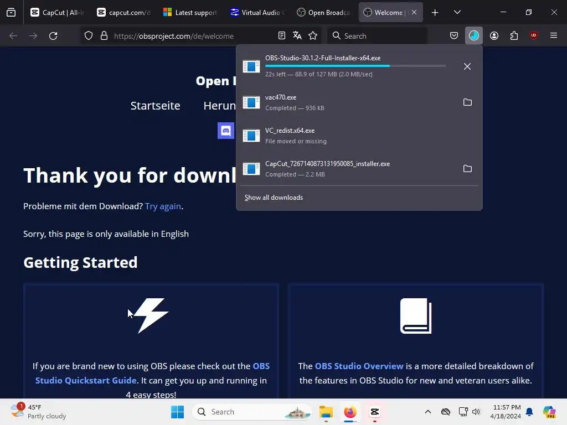Screen dimensions: 567x425
Task: Open the volume speaker tray icon
Action: [476, 412]
